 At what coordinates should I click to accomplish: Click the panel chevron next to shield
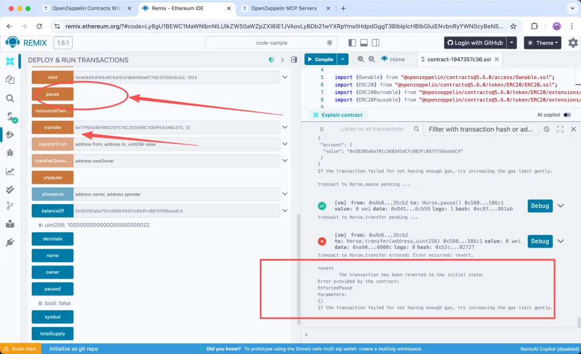(282, 60)
